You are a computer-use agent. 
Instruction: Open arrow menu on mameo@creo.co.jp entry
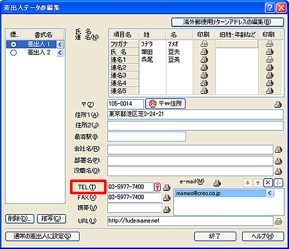(x=270, y=193)
